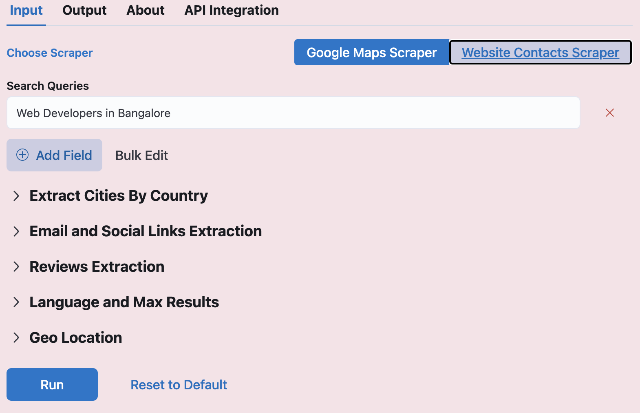The height and width of the screenshot is (413, 640).
Task: Expand Email and Social Links Extraction
Action: 137,231
